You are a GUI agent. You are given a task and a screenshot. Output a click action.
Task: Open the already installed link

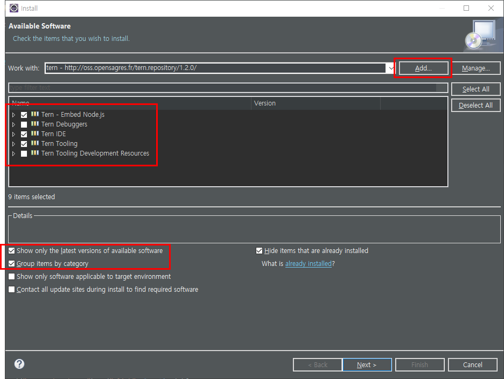(x=308, y=264)
